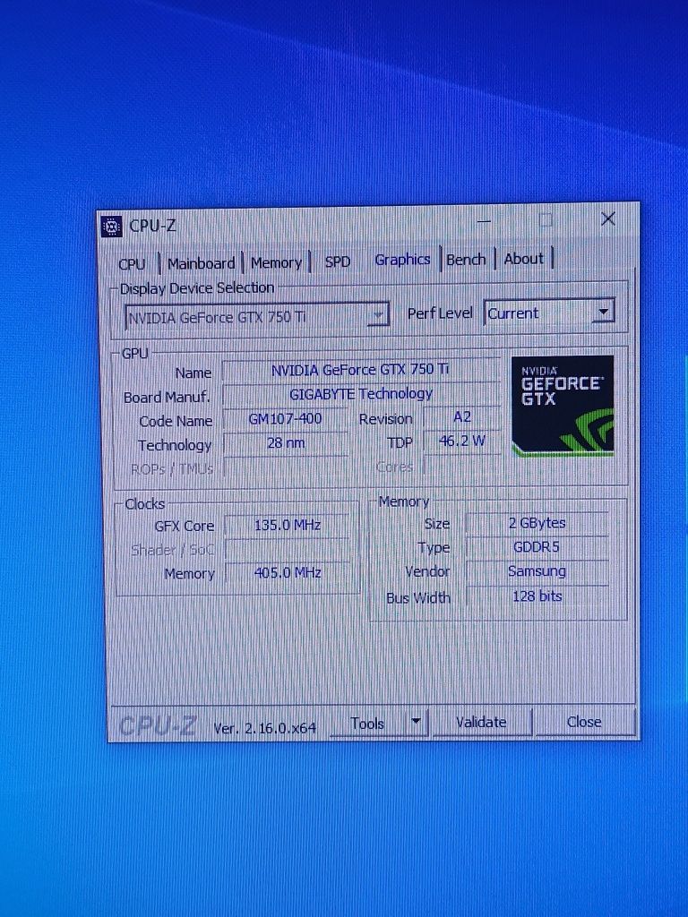The height and width of the screenshot is (917, 688).
Task: Expand the Tools dropdown arrow
Action: click(x=416, y=723)
